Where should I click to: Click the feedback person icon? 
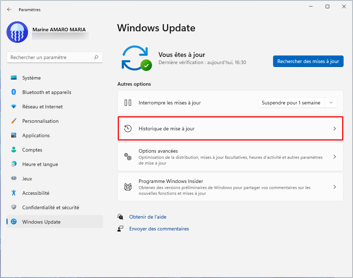120,229
